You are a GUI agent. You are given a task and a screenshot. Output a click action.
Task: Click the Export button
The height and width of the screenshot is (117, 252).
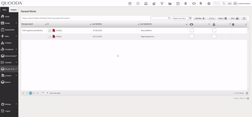(x=223, y=18)
